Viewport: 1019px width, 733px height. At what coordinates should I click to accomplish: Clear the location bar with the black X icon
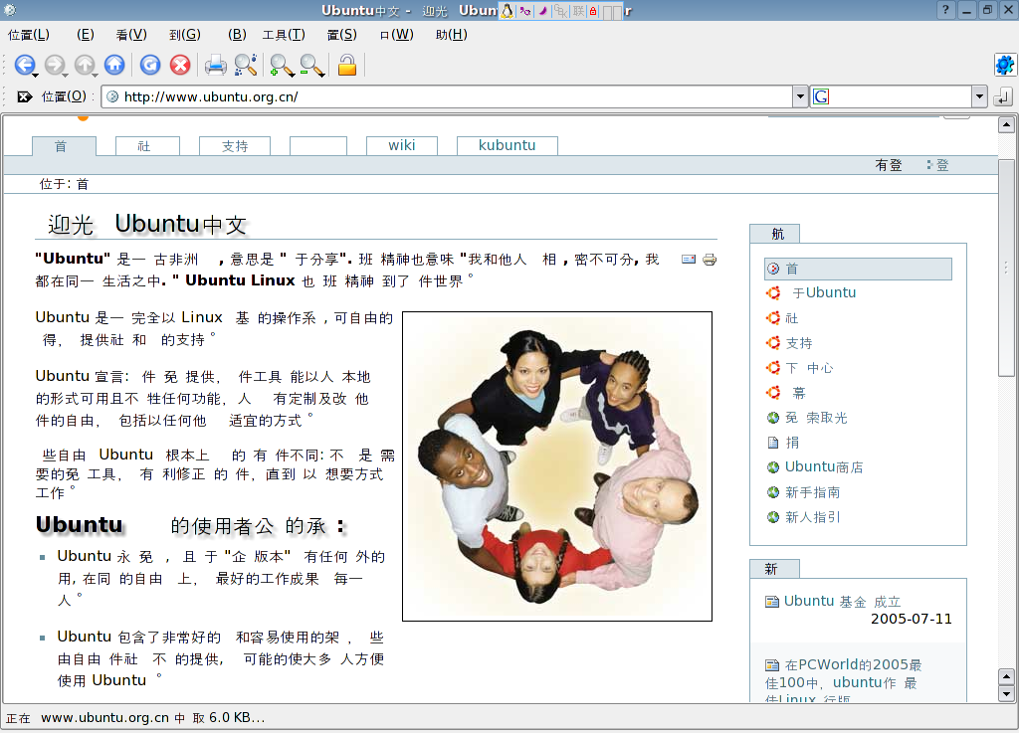pos(25,96)
